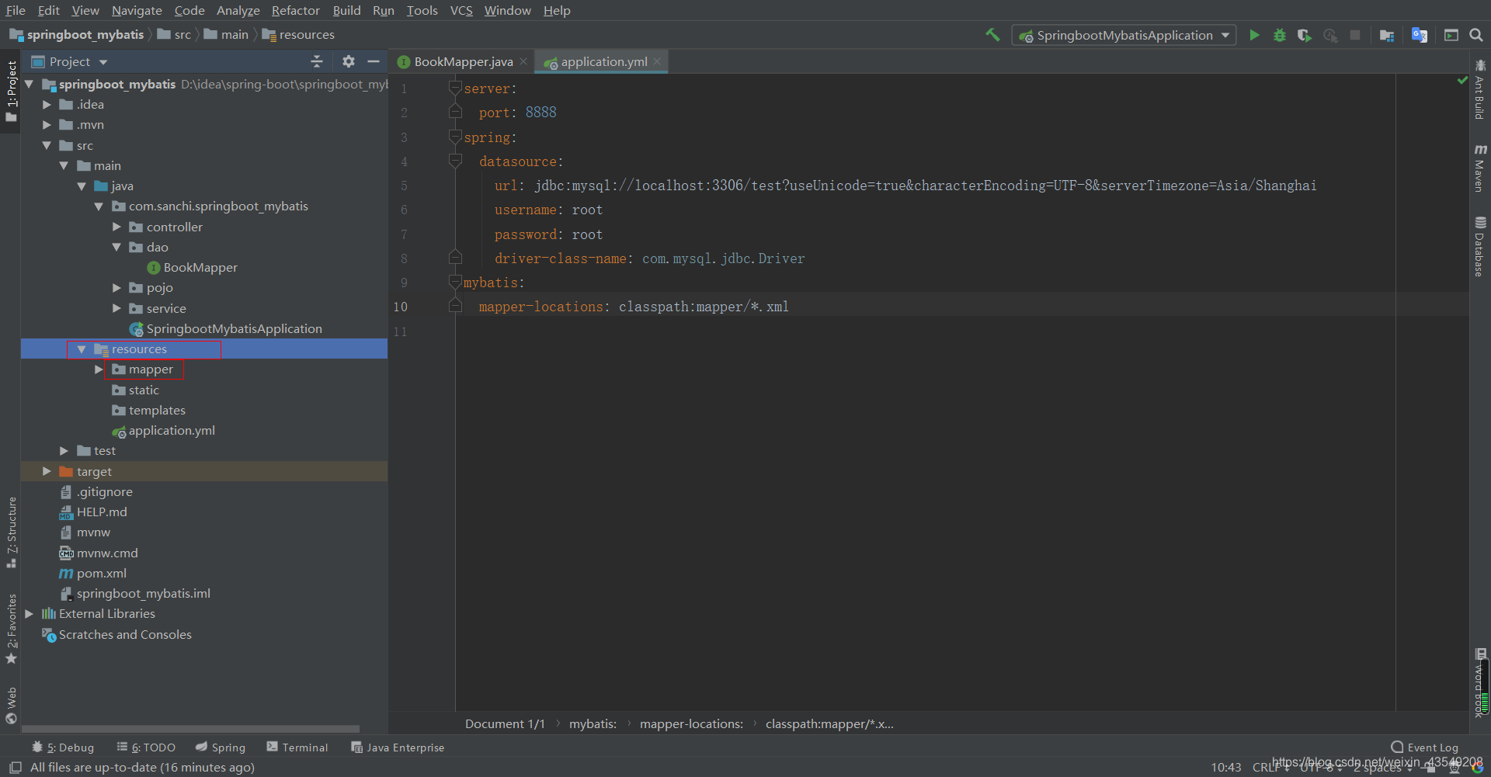
Task: Click 'mapper-locations:' in the editor breadcrumb
Action: pyautogui.click(x=691, y=723)
